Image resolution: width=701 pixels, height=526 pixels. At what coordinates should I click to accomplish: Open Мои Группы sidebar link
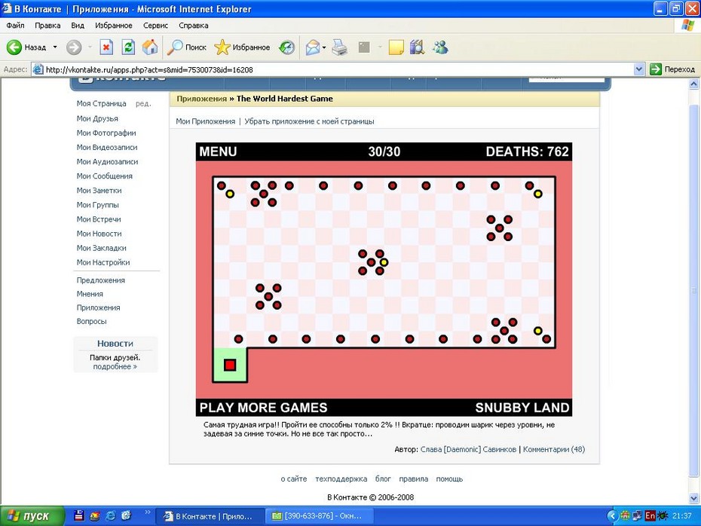[x=97, y=205]
